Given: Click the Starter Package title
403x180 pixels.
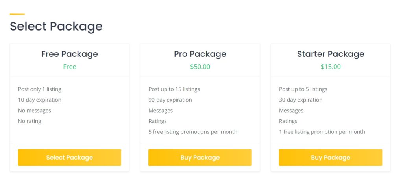Looking at the screenshot, I should [x=331, y=54].
